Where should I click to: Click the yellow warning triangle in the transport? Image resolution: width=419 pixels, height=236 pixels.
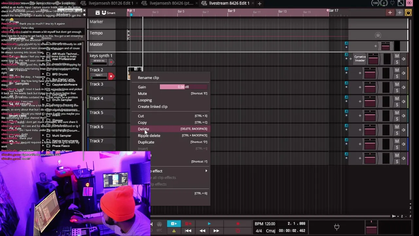(x=174, y=231)
